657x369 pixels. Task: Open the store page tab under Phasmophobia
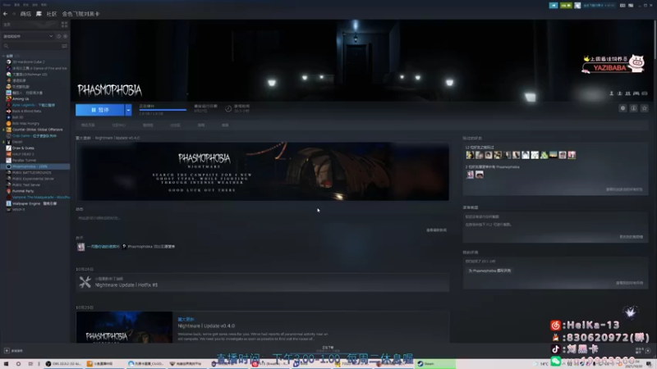(x=88, y=125)
